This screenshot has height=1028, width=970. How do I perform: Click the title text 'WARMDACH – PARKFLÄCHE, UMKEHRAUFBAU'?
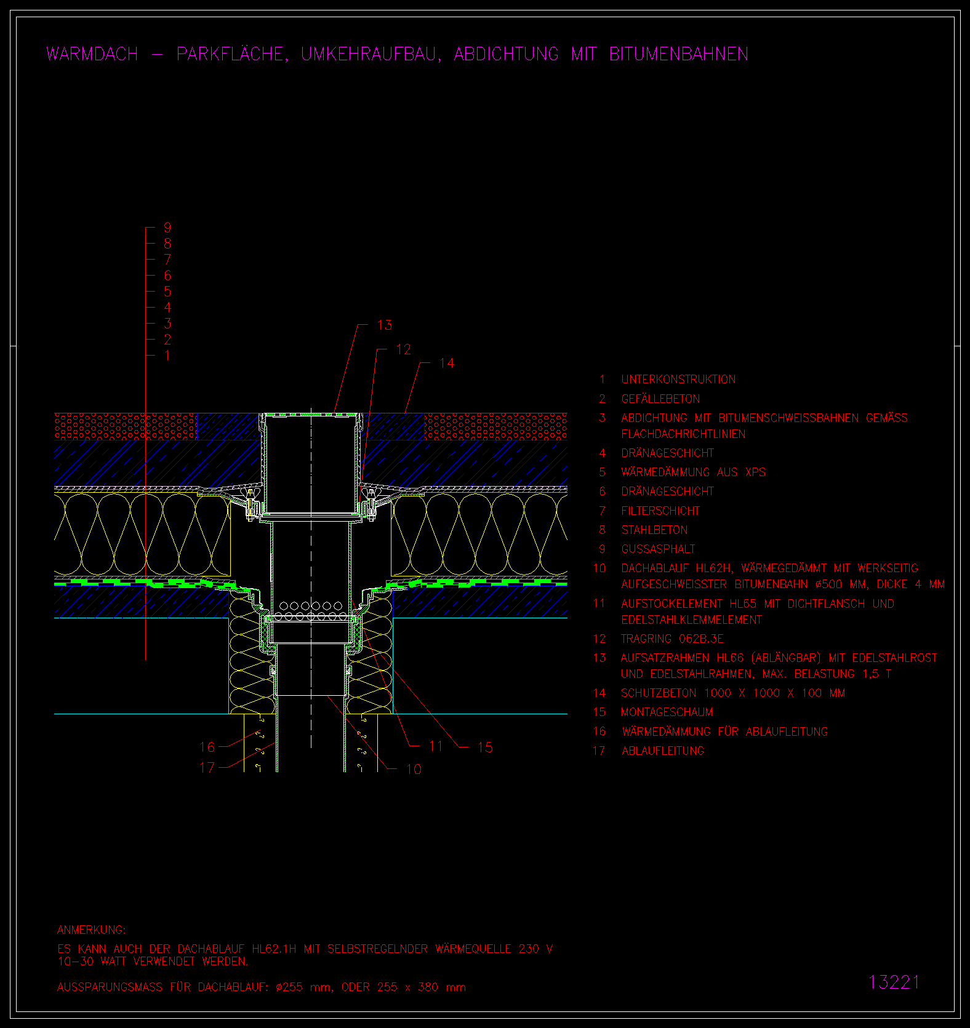(x=242, y=54)
